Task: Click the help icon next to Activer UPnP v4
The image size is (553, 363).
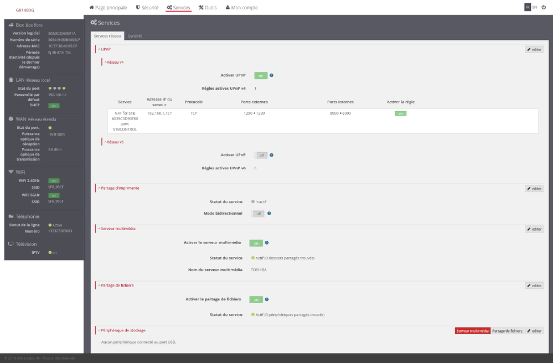Action: [272, 75]
